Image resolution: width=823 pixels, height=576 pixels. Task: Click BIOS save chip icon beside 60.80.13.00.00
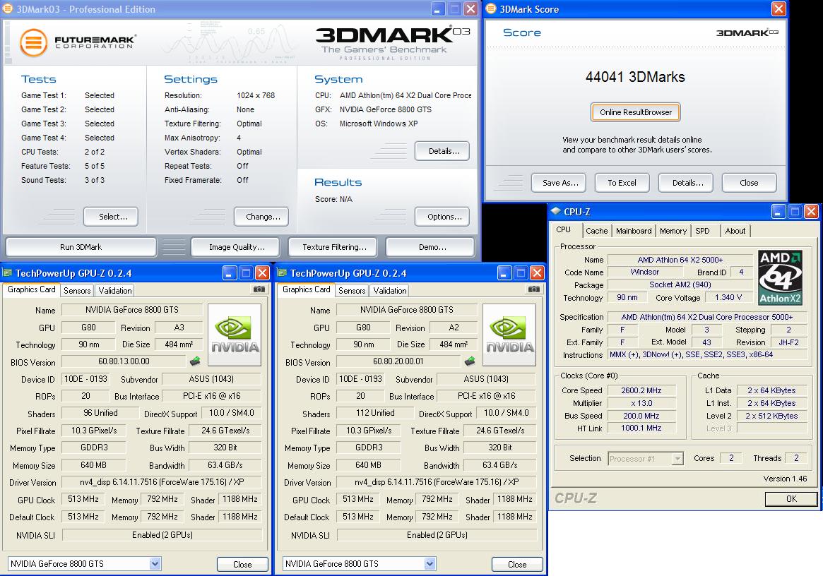195,361
